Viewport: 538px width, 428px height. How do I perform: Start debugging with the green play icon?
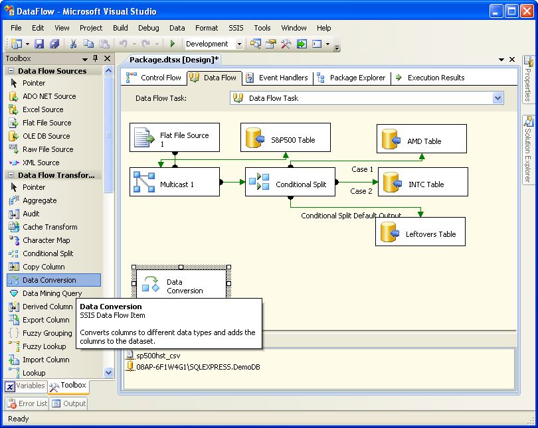pyautogui.click(x=173, y=44)
